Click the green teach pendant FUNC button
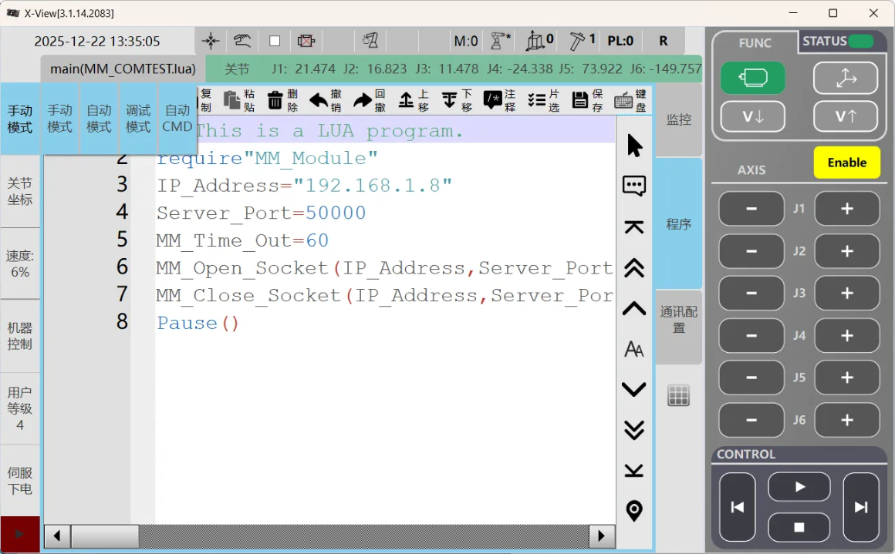Viewport: 895px width, 554px height. point(753,78)
